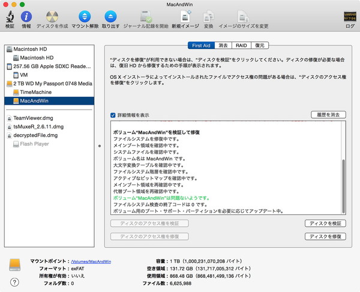The image size is (360, 292).
Task: Switch to the 消去 tab
Action: [223, 45]
